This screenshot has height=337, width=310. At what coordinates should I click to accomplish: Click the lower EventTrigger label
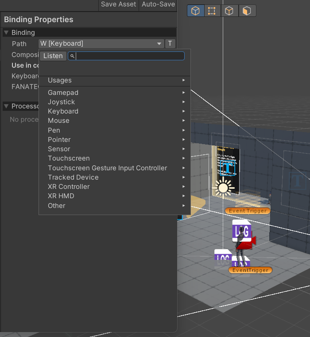click(250, 270)
